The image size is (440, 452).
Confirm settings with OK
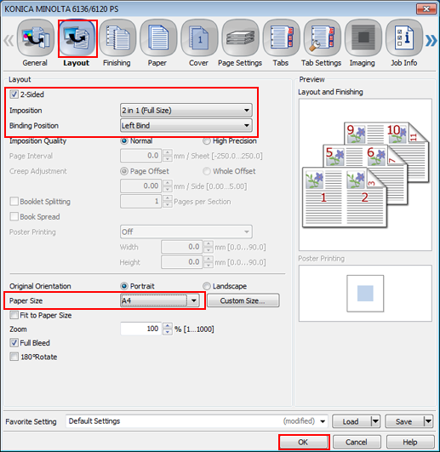click(304, 442)
